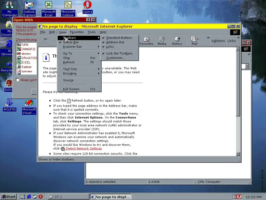Screen dimensions: 266x200
Task: Expand the Explorer Bar submenu
Action: pos(79,47)
